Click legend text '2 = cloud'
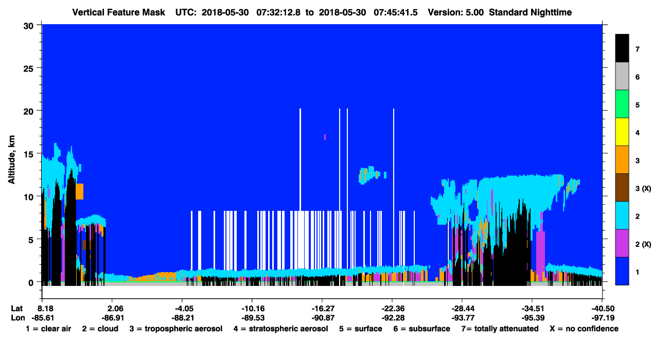The height and width of the screenshot is (343, 669). (x=100, y=329)
